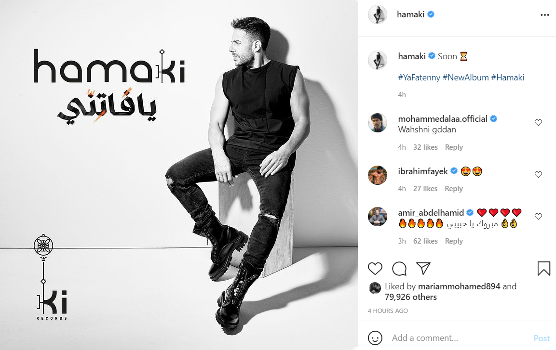Viewport: 556px width, 350px height.
Task: Open the #YaFatenny hashtag
Action: (419, 78)
